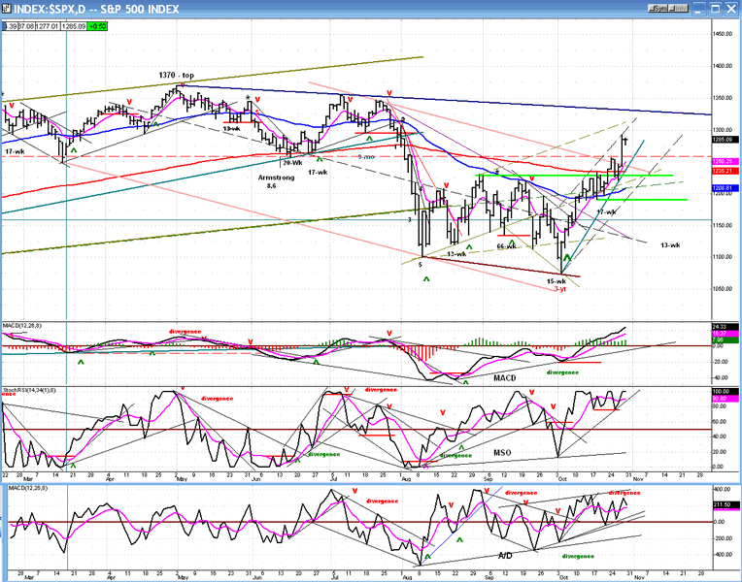The image size is (742, 582).
Task: Click the '1370 - top' annotation
Action: [177, 75]
